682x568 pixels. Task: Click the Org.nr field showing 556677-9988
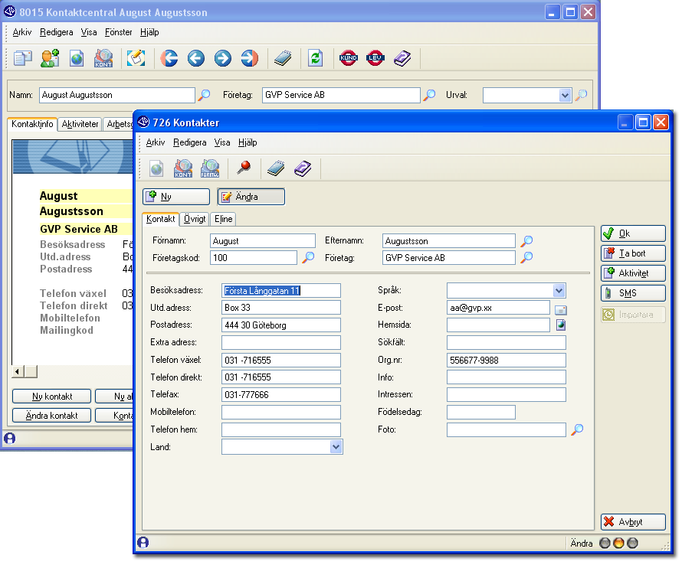[x=507, y=360]
